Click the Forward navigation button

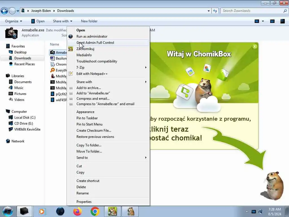tap(12, 11)
